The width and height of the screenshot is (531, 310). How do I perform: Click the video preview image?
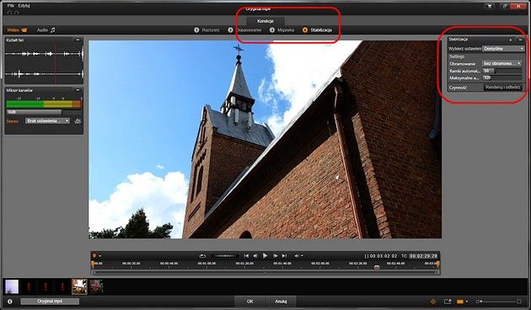265,140
